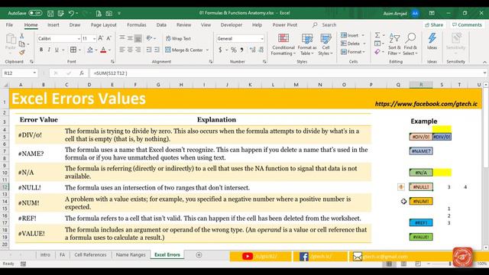The height and width of the screenshot is (275, 489).
Task: Click the Save icon in quick access toolbar
Action: 50,14
